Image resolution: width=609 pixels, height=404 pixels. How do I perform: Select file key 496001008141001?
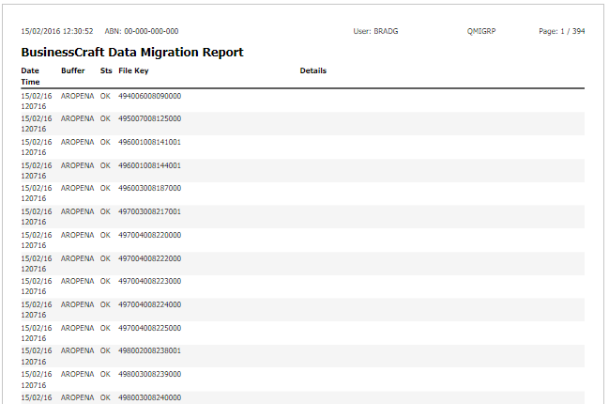(149, 142)
